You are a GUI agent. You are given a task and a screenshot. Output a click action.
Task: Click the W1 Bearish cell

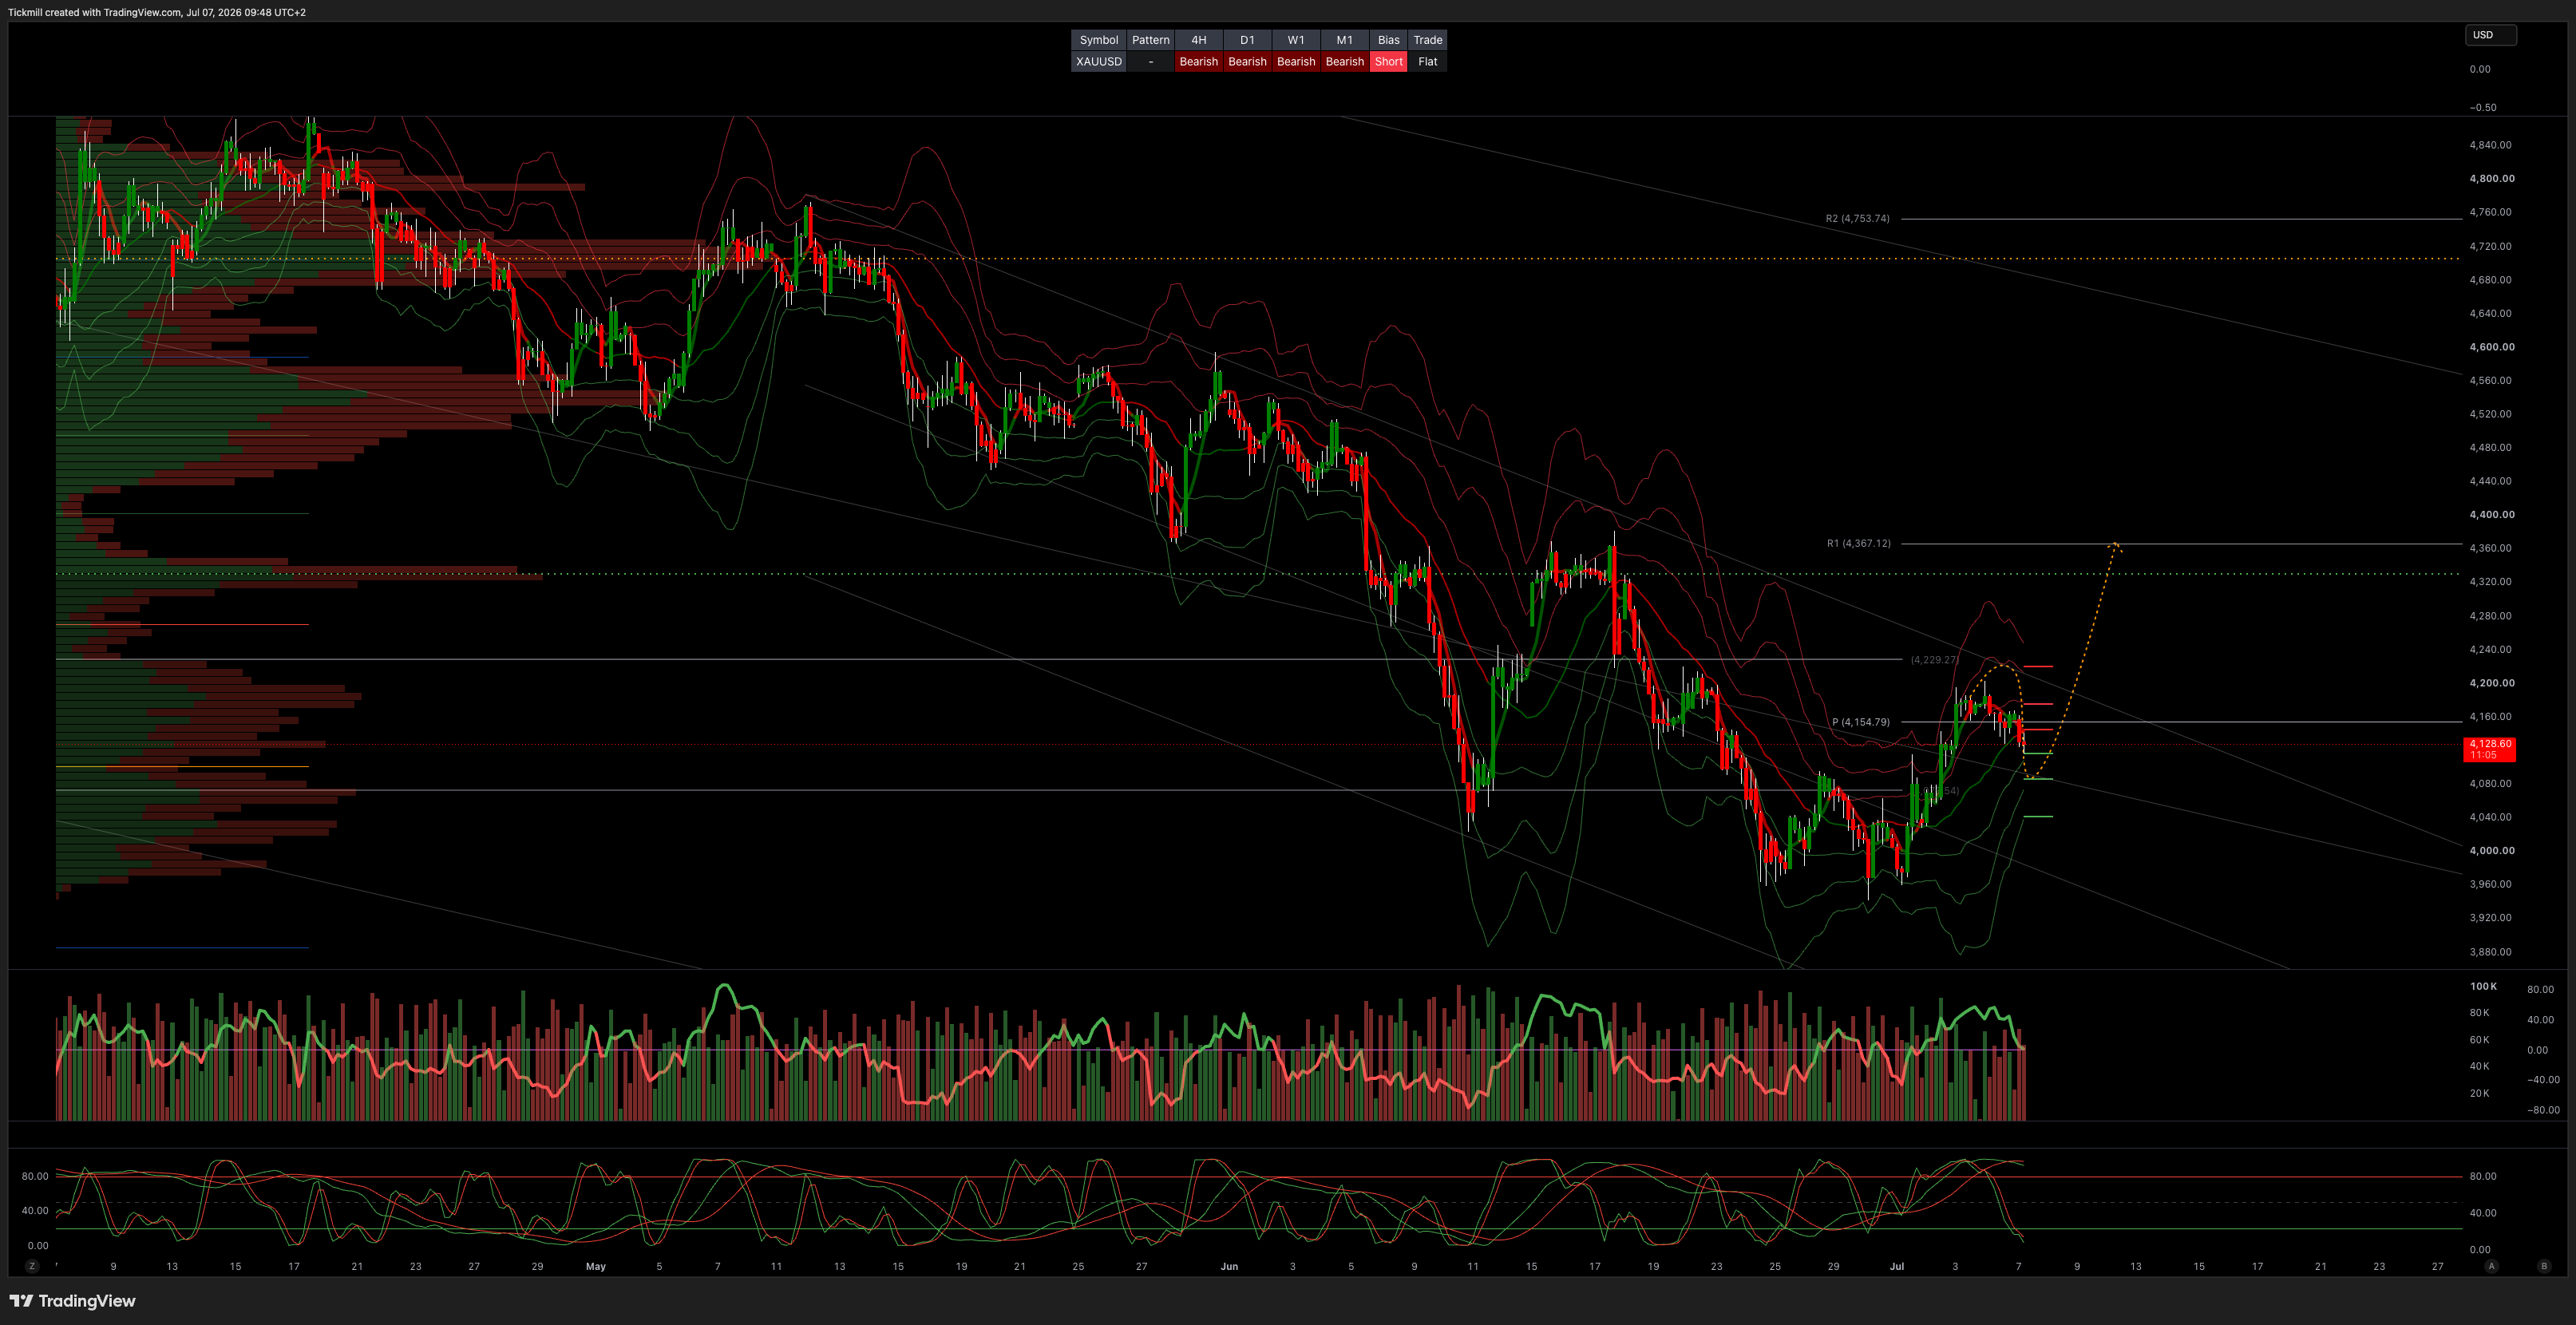coord(1296,62)
